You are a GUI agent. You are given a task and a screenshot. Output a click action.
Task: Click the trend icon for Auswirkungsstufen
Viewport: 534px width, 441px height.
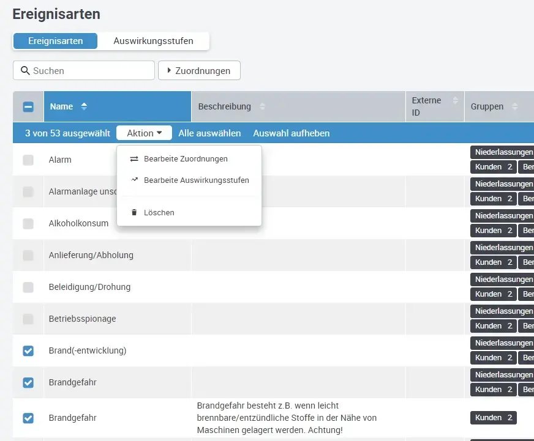(134, 180)
